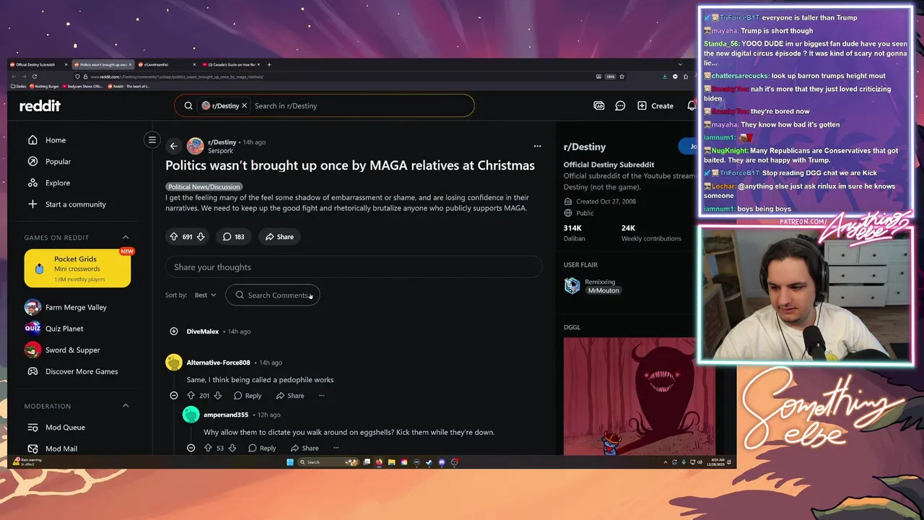Open the chat icon in header

620,105
